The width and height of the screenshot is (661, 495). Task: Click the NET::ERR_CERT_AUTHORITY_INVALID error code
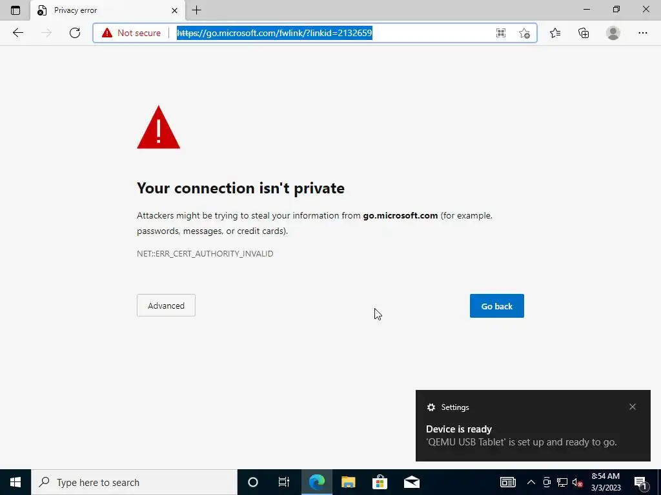205,254
